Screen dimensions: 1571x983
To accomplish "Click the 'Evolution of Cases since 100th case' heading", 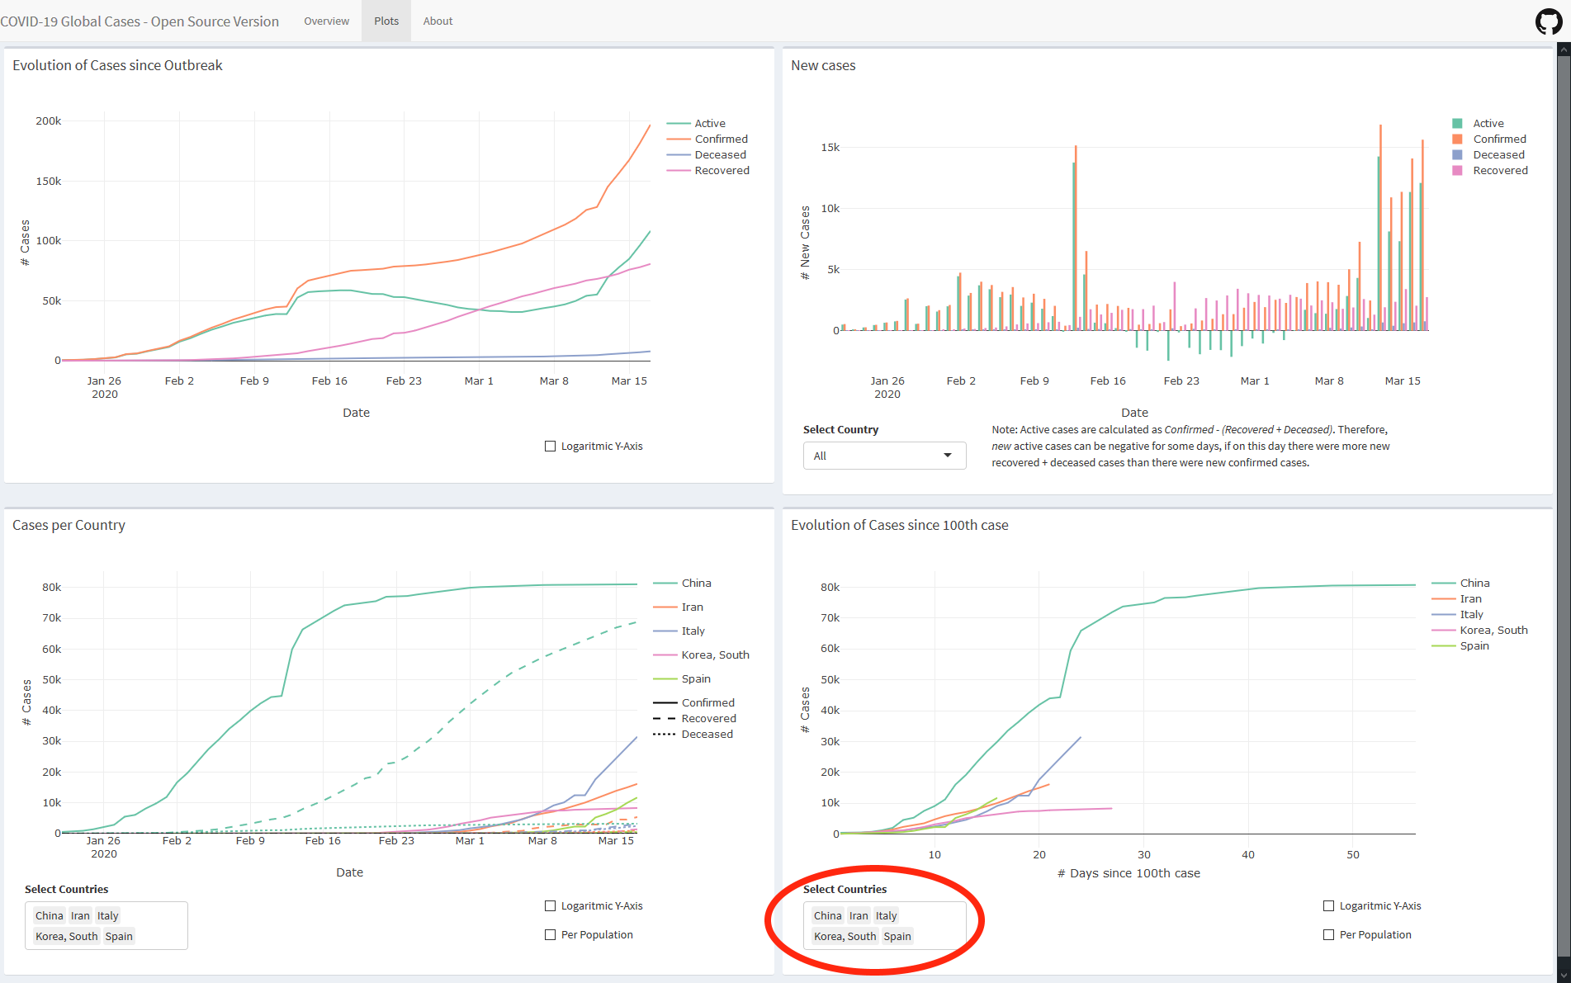I will tap(900, 525).
